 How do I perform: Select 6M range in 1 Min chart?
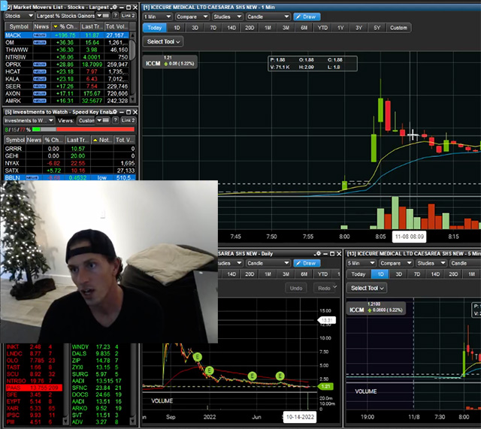pos(304,28)
